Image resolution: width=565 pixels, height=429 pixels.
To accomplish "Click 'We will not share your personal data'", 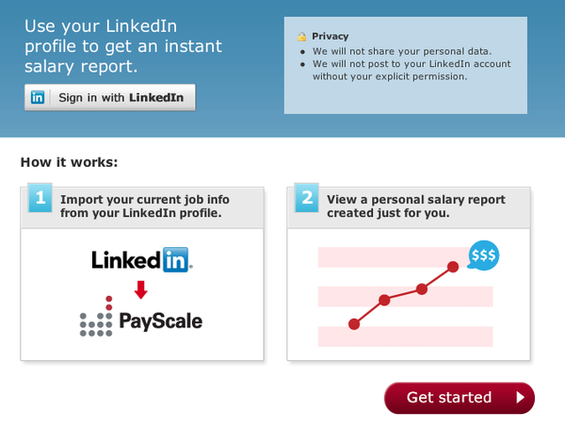I will point(402,51).
